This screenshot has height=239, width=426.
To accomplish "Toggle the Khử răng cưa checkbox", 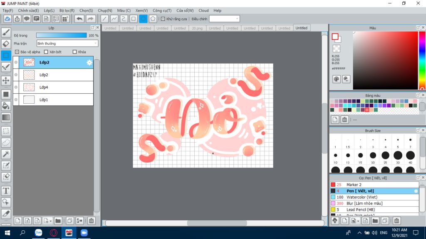I will [163, 19].
